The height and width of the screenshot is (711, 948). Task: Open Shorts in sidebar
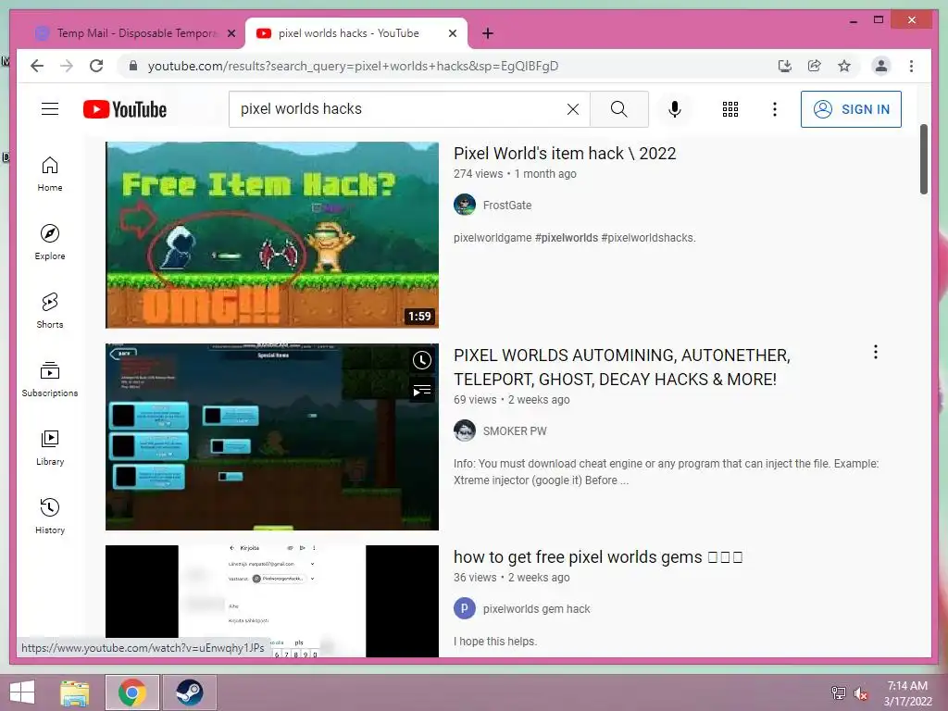[x=50, y=311]
